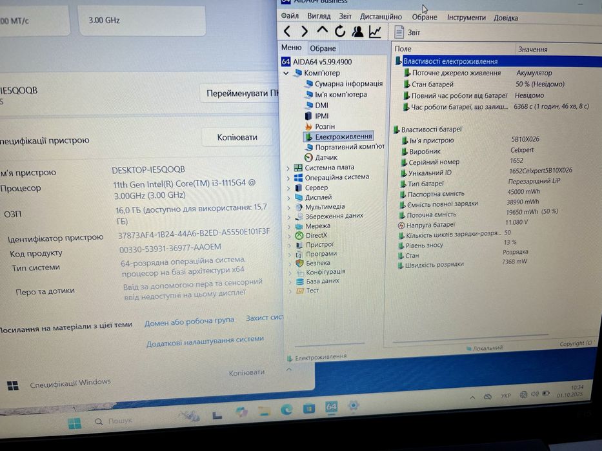Expand the Мережа node
Image resolution: width=602 pixels, height=451 pixels.
click(289, 227)
